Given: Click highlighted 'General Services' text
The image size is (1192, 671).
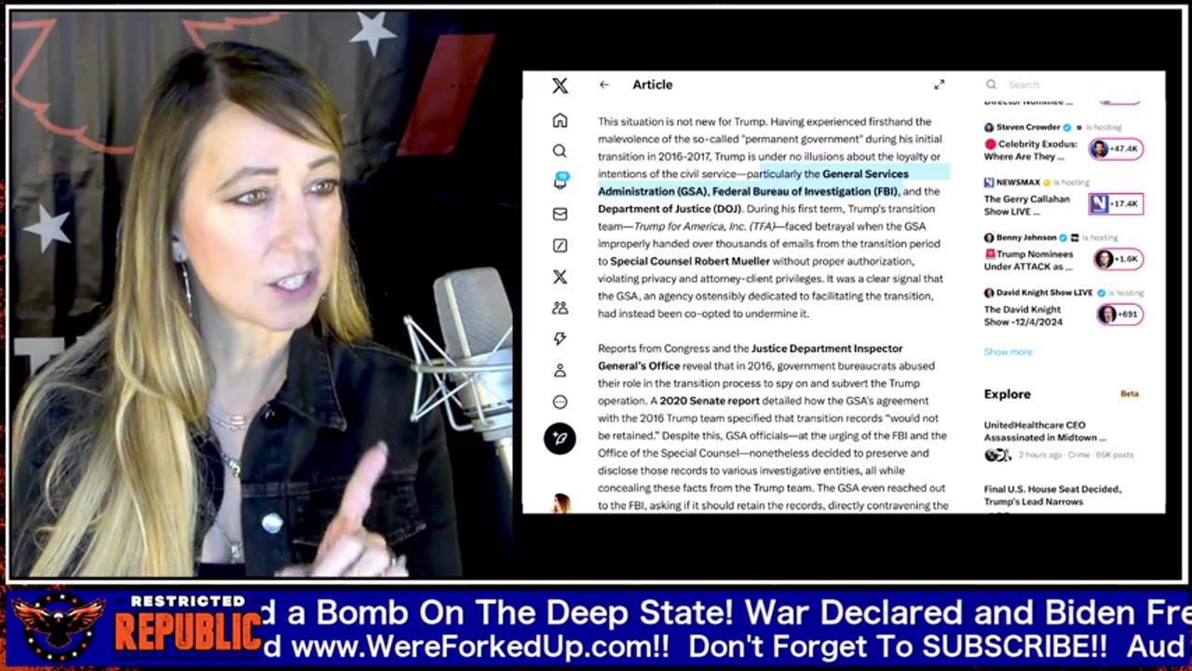Looking at the screenshot, I should click(865, 174).
